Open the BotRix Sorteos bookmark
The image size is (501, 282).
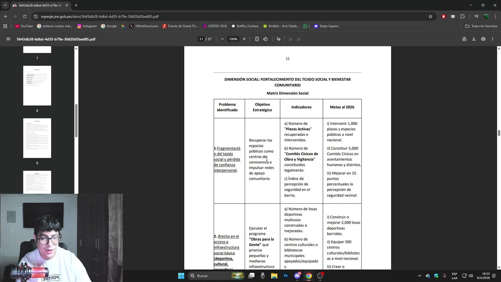[245, 26]
